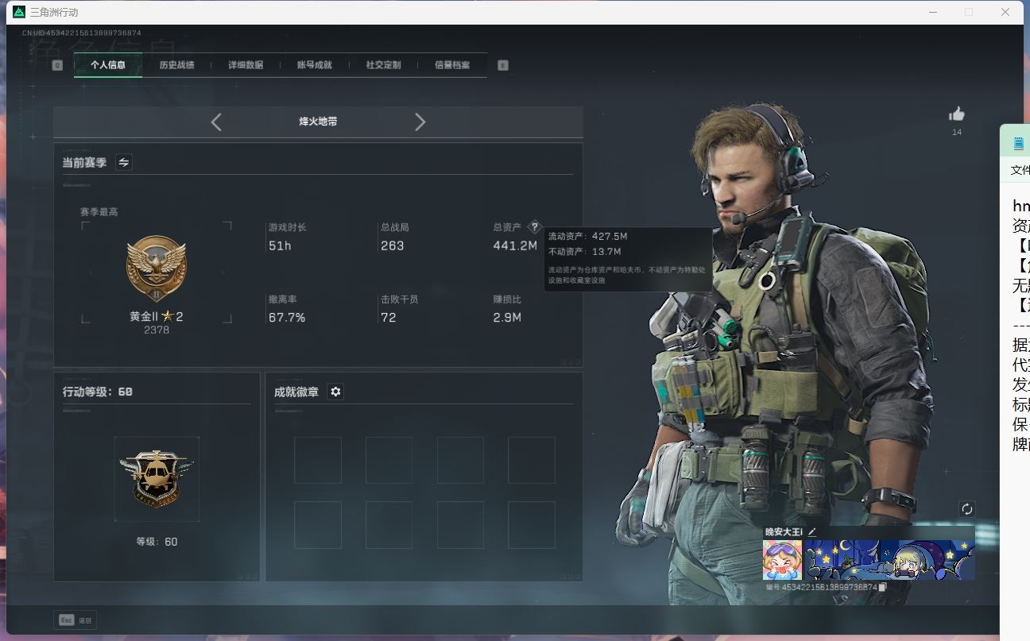
Task: Click the rotate character refresh icon
Action: pyautogui.click(x=966, y=509)
